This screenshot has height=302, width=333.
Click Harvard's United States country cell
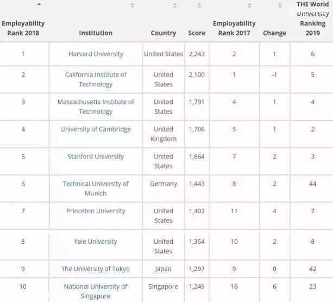[164, 54]
